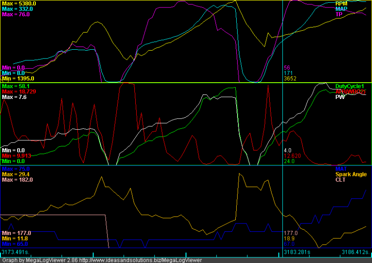Click the magenta TP legend label

click(339, 14)
